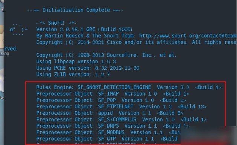Click the '*> Snort! <*' title text
This screenshot has width=237, height=145.
click(x=56, y=23)
